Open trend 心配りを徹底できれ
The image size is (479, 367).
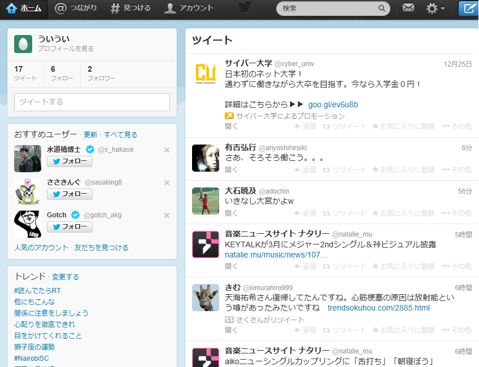(45, 325)
